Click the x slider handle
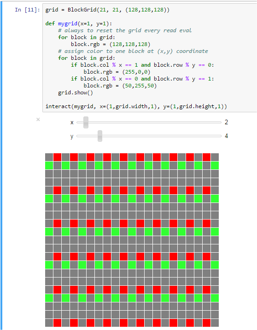The height and width of the screenshot is (330, 257). [x=86, y=122]
